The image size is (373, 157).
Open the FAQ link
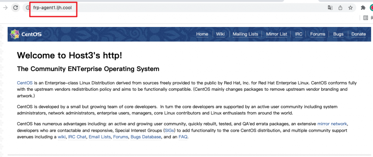pos(183,137)
